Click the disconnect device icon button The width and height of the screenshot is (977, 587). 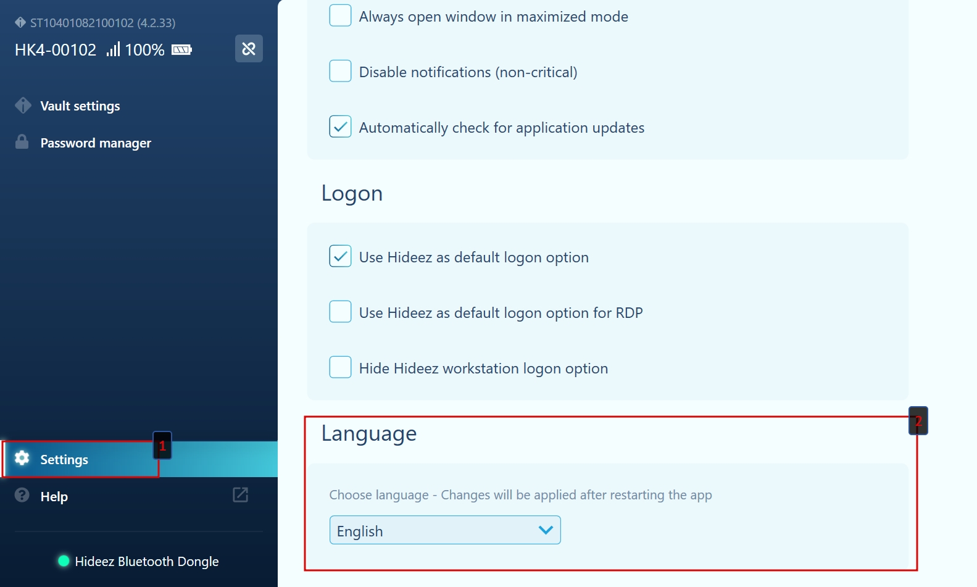249,49
